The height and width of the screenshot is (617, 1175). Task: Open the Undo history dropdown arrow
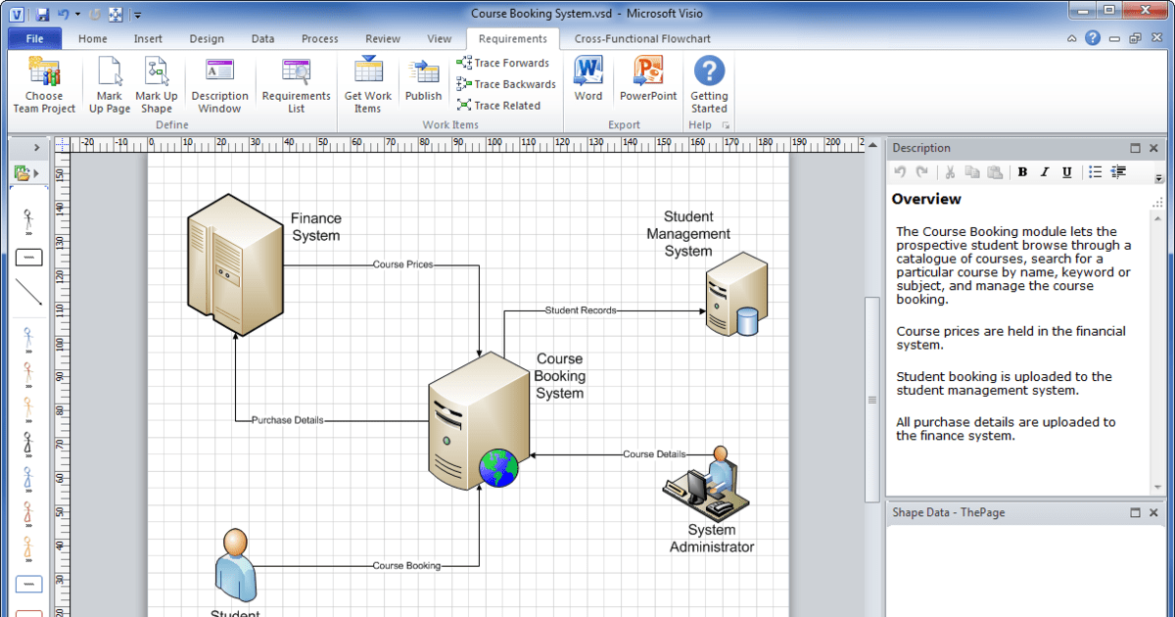[x=77, y=15]
